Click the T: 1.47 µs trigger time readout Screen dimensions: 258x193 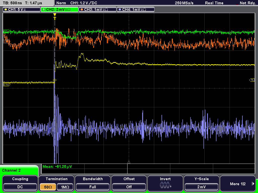pyautogui.click(x=34, y=3)
